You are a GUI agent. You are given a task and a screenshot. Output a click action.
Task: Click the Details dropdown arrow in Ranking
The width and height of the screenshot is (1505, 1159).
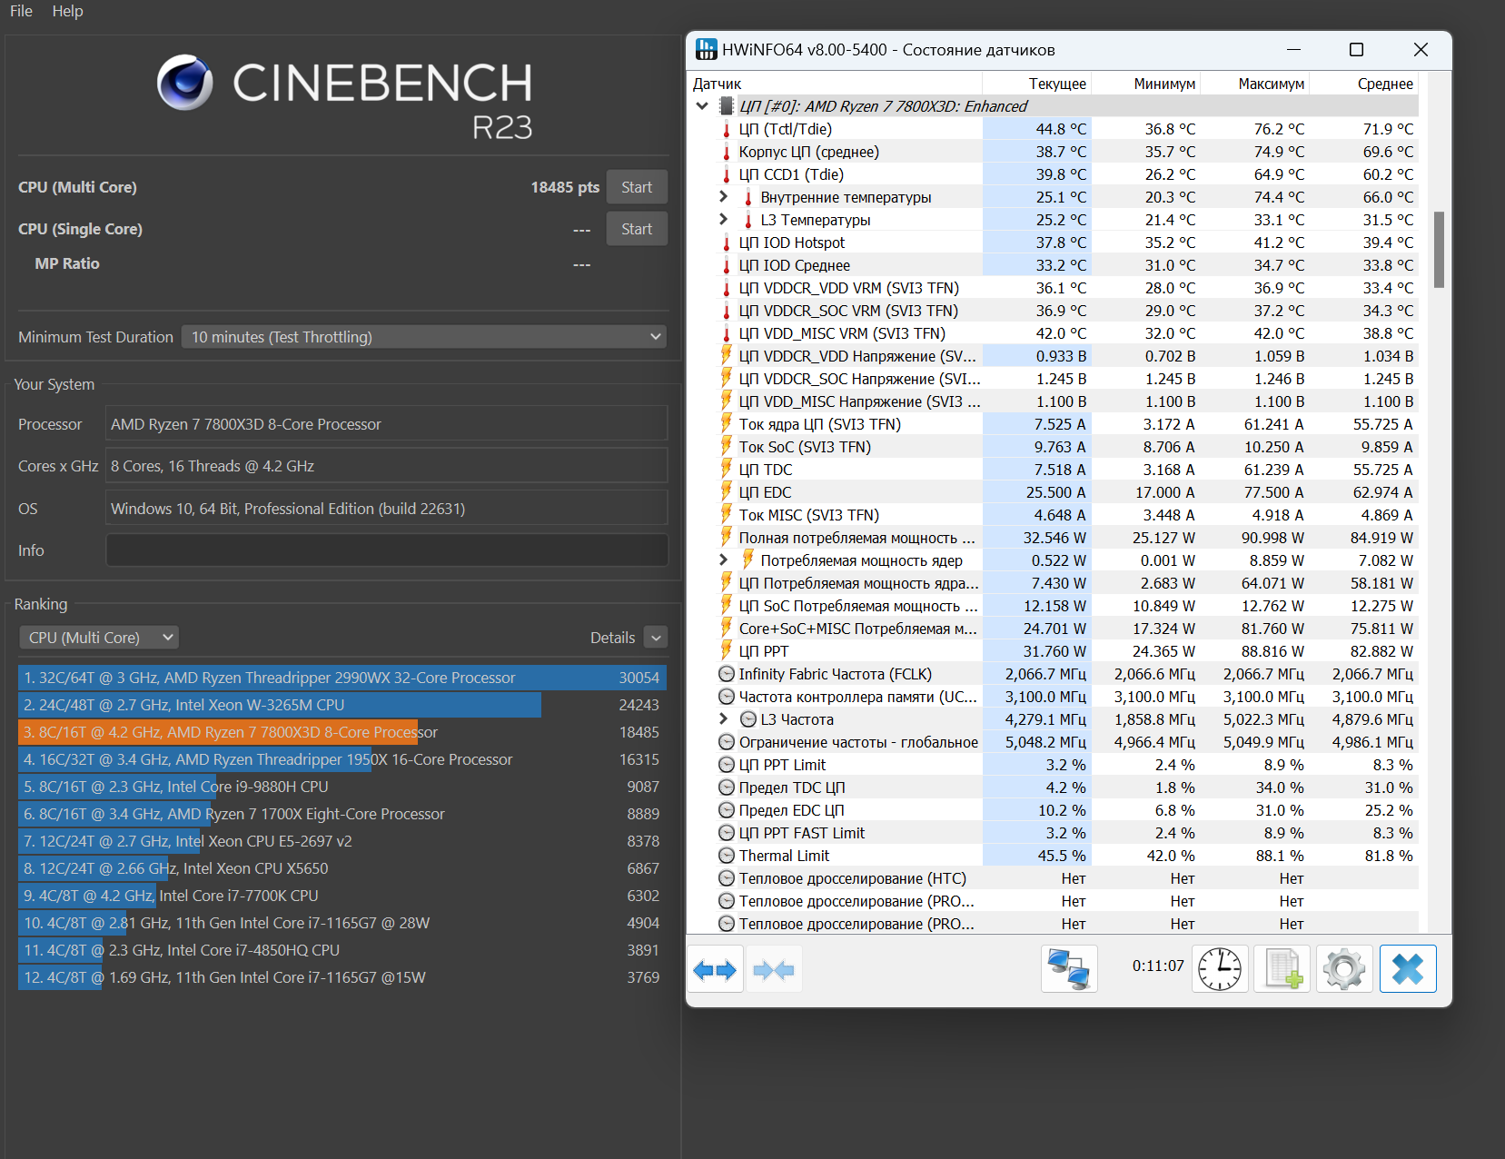[x=656, y=638]
